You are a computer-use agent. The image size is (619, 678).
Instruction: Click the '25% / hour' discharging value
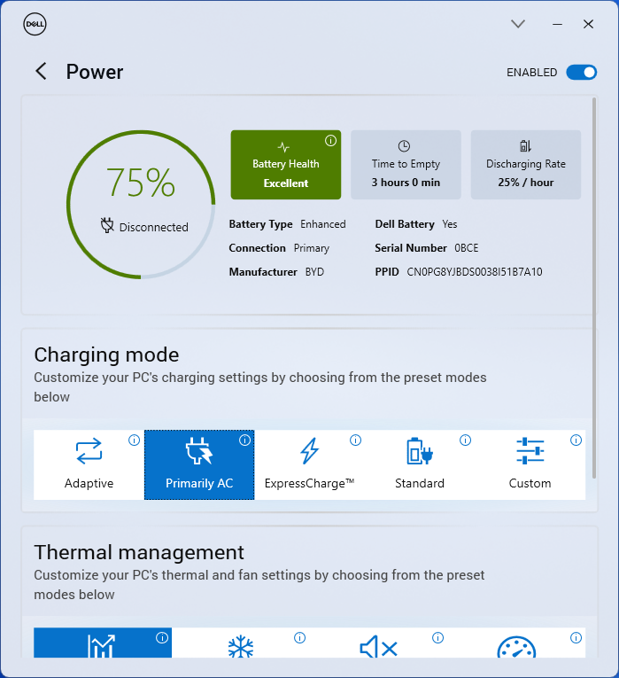526,183
